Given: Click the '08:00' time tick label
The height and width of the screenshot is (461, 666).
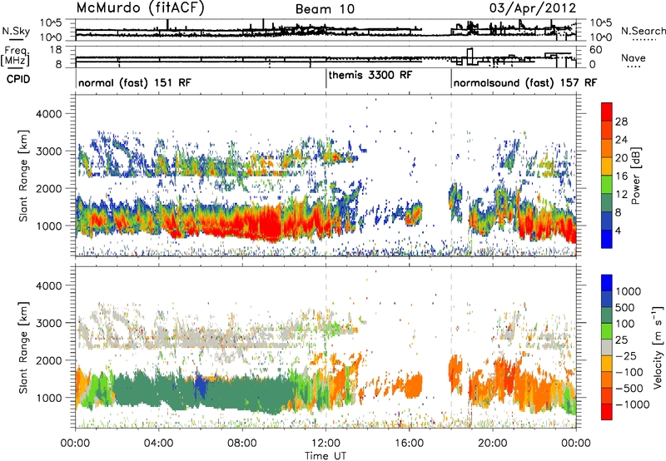Looking at the screenshot, I should pos(241,444).
